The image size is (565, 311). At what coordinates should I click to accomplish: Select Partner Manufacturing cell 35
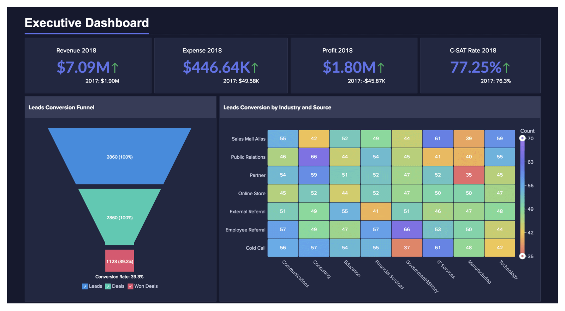pos(469,175)
